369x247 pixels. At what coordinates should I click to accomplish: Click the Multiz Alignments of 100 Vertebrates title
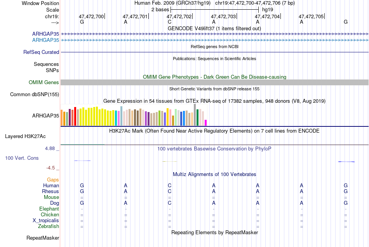pyautogui.click(x=214, y=174)
